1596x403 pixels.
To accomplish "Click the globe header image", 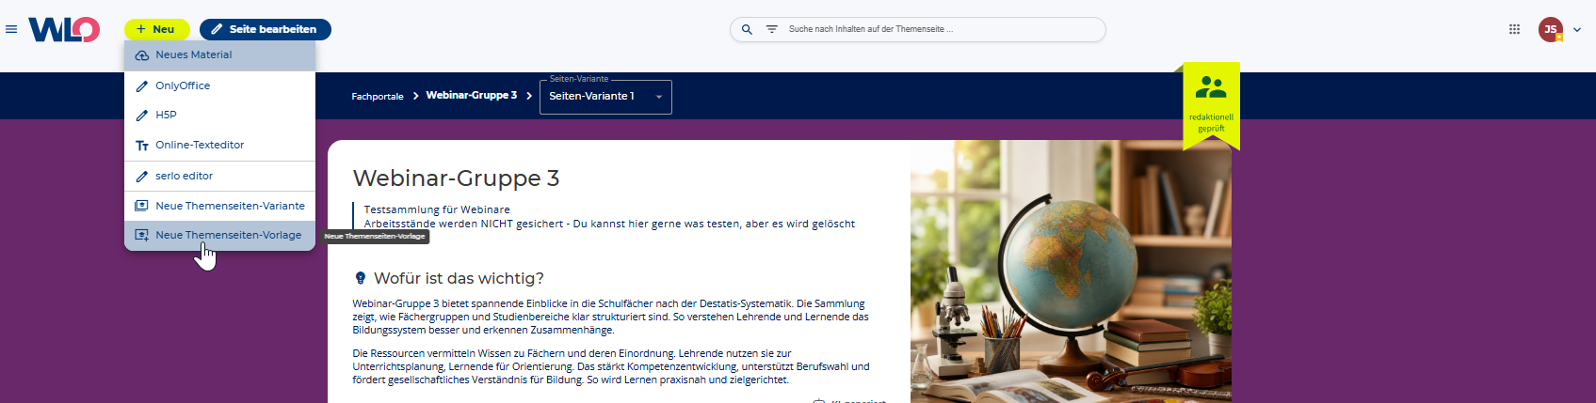I will coord(1071,271).
